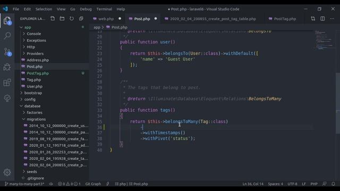Image resolution: width=340 pixels, height=191 pixels.
Task: Open changes compare icon in editor toolbar
Action: click(313, 19)
